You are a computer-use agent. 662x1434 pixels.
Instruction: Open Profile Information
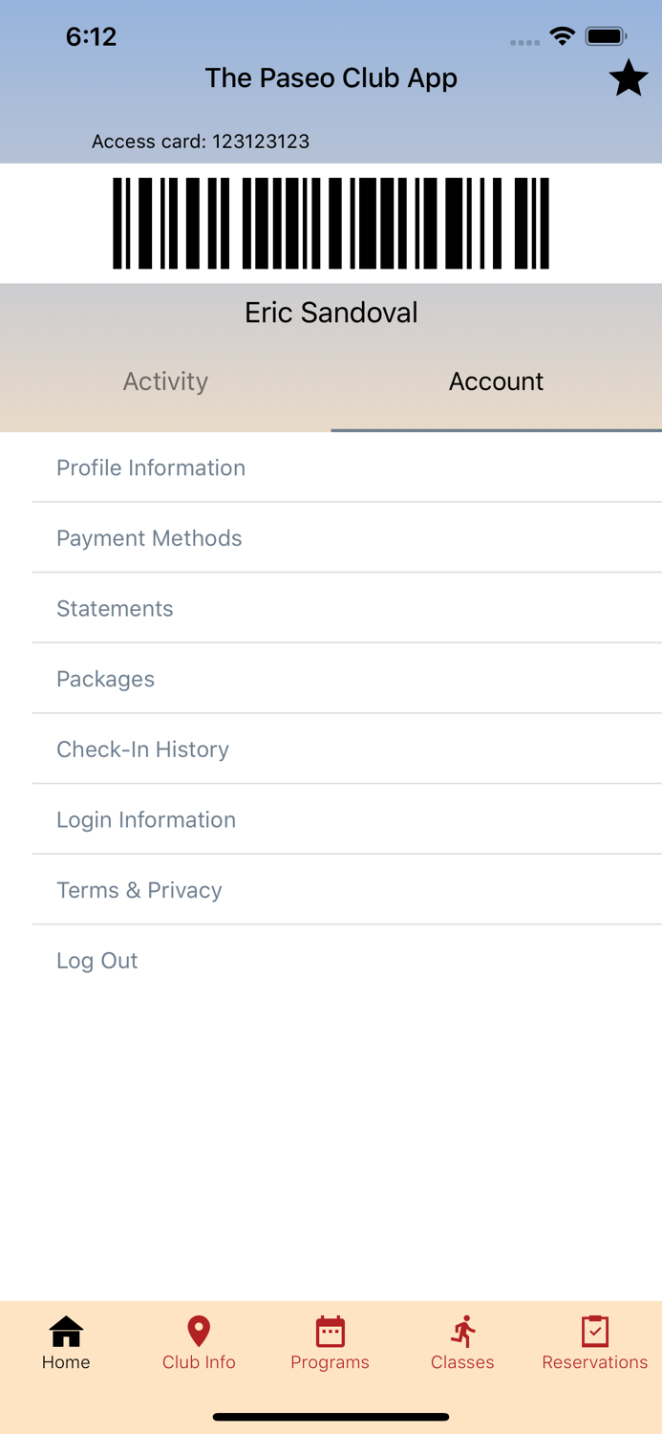click(x=150, y=467)
